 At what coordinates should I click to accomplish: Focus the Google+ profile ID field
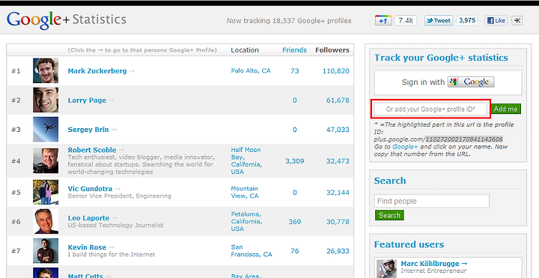pyautogui.click(x=430, y=109)
